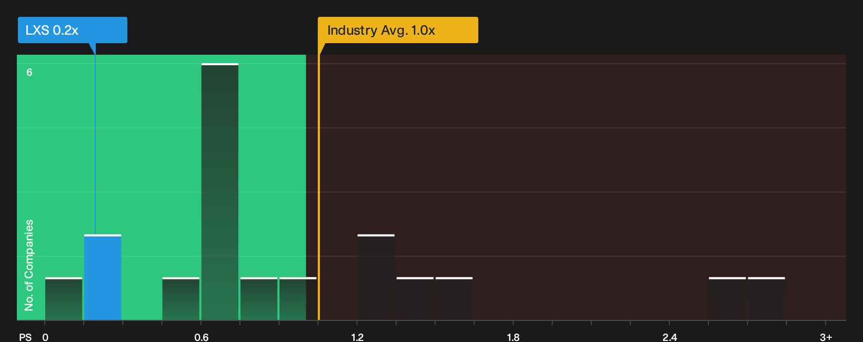Click the last bar nearest the 3+ tick
The height and width of the screenshot is (342, 863).
[766, 299]
